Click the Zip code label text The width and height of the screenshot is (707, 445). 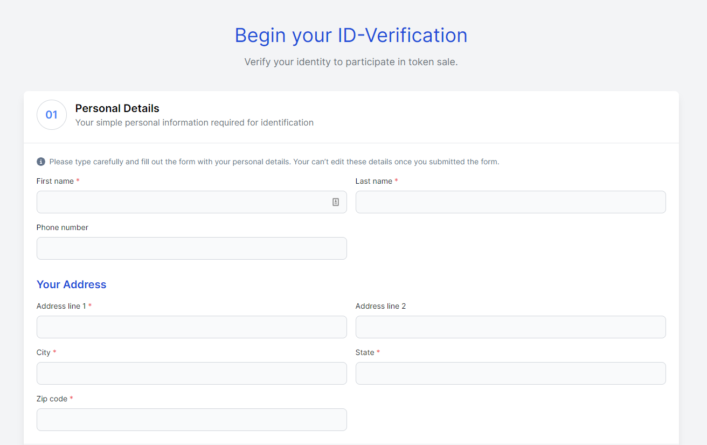[x=52, y=399]
